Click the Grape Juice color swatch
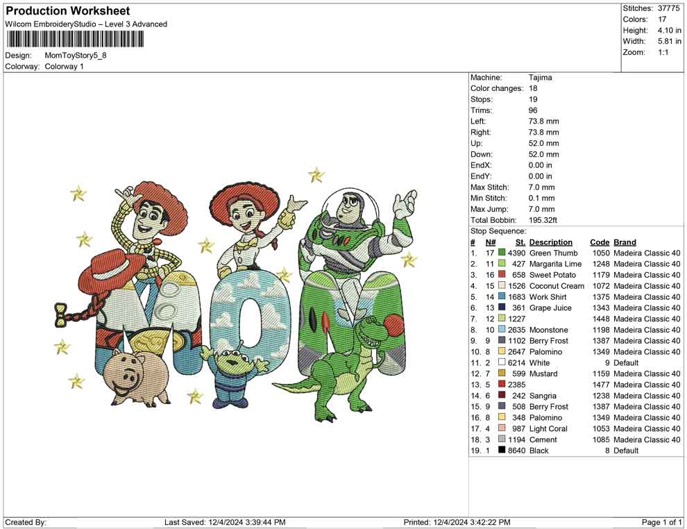687x529 pixels. pos(502,308)
